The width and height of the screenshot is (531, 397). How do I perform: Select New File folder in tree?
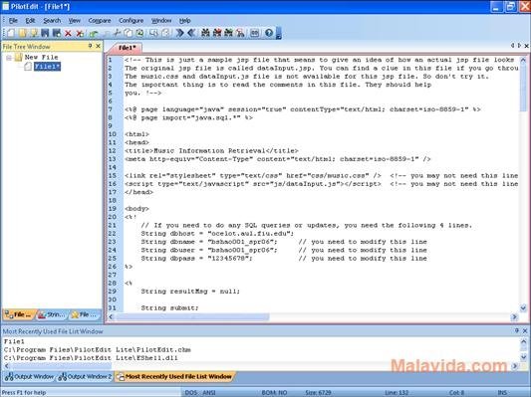[41, 57]
